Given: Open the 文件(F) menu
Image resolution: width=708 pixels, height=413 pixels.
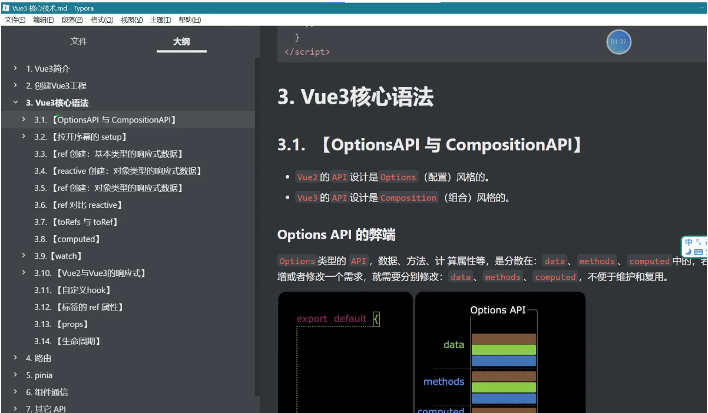Looking at the screenshot, I should tap(15, 20).
